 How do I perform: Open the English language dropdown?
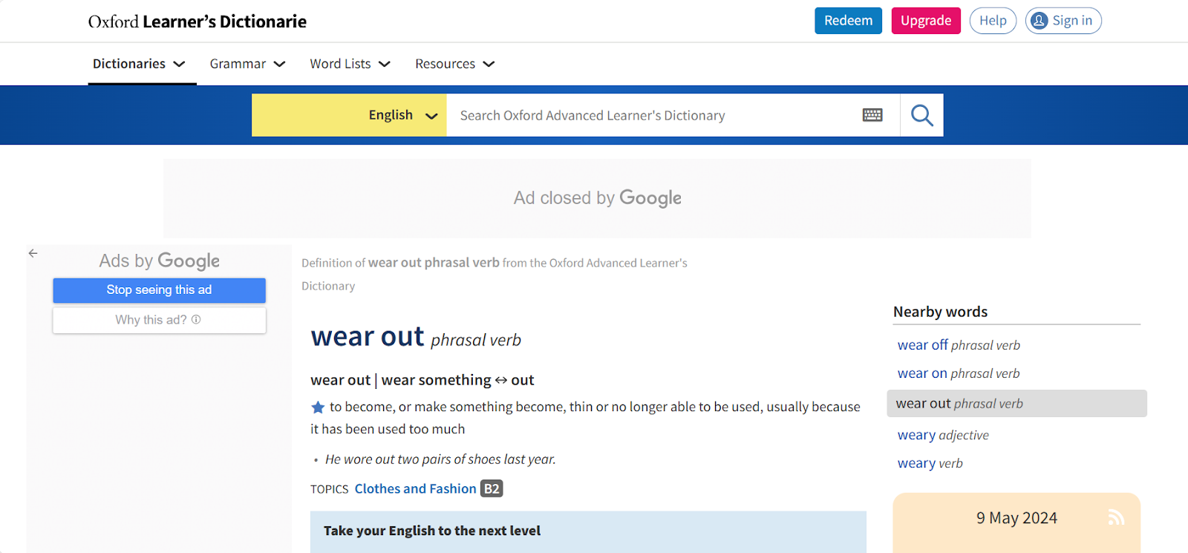pyautogui.click(x=349, y=115)
